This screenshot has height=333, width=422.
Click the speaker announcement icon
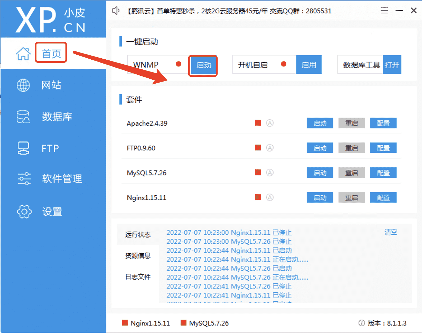pyautogui.click(x=116, y=11)
